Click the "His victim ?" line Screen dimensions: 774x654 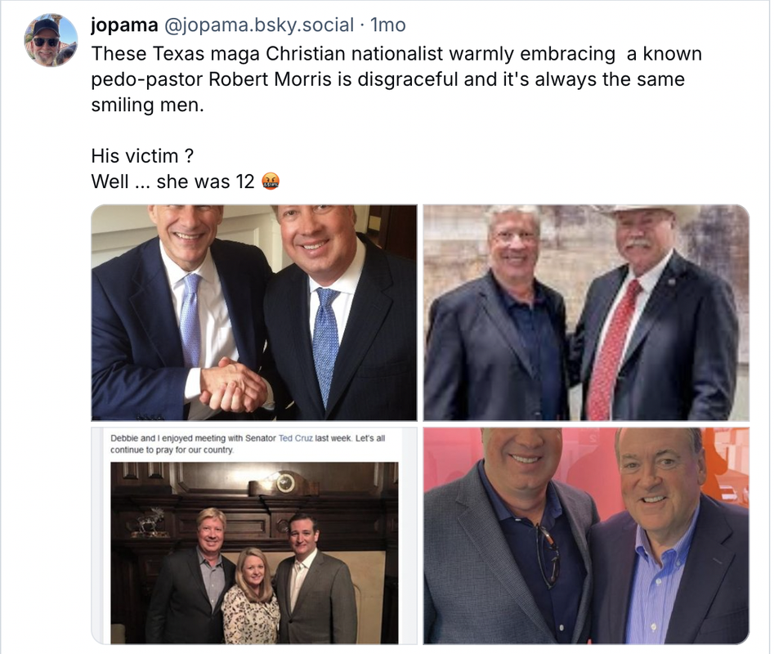coord(142,156)
